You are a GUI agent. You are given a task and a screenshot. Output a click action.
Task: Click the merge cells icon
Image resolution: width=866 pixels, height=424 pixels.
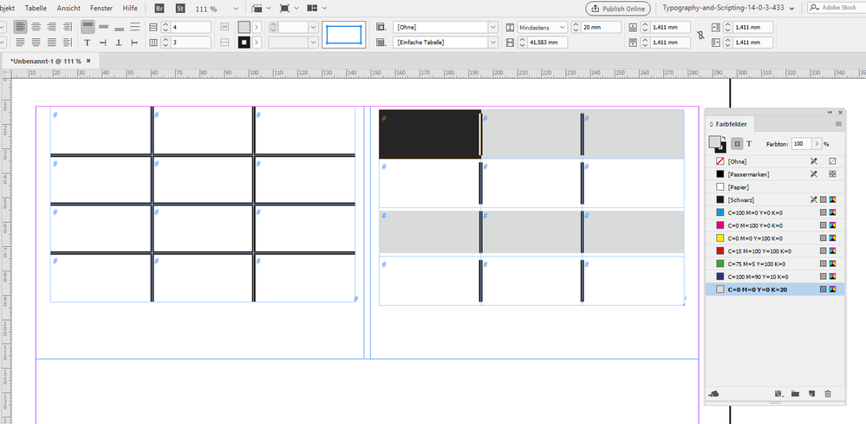[225, 27]
